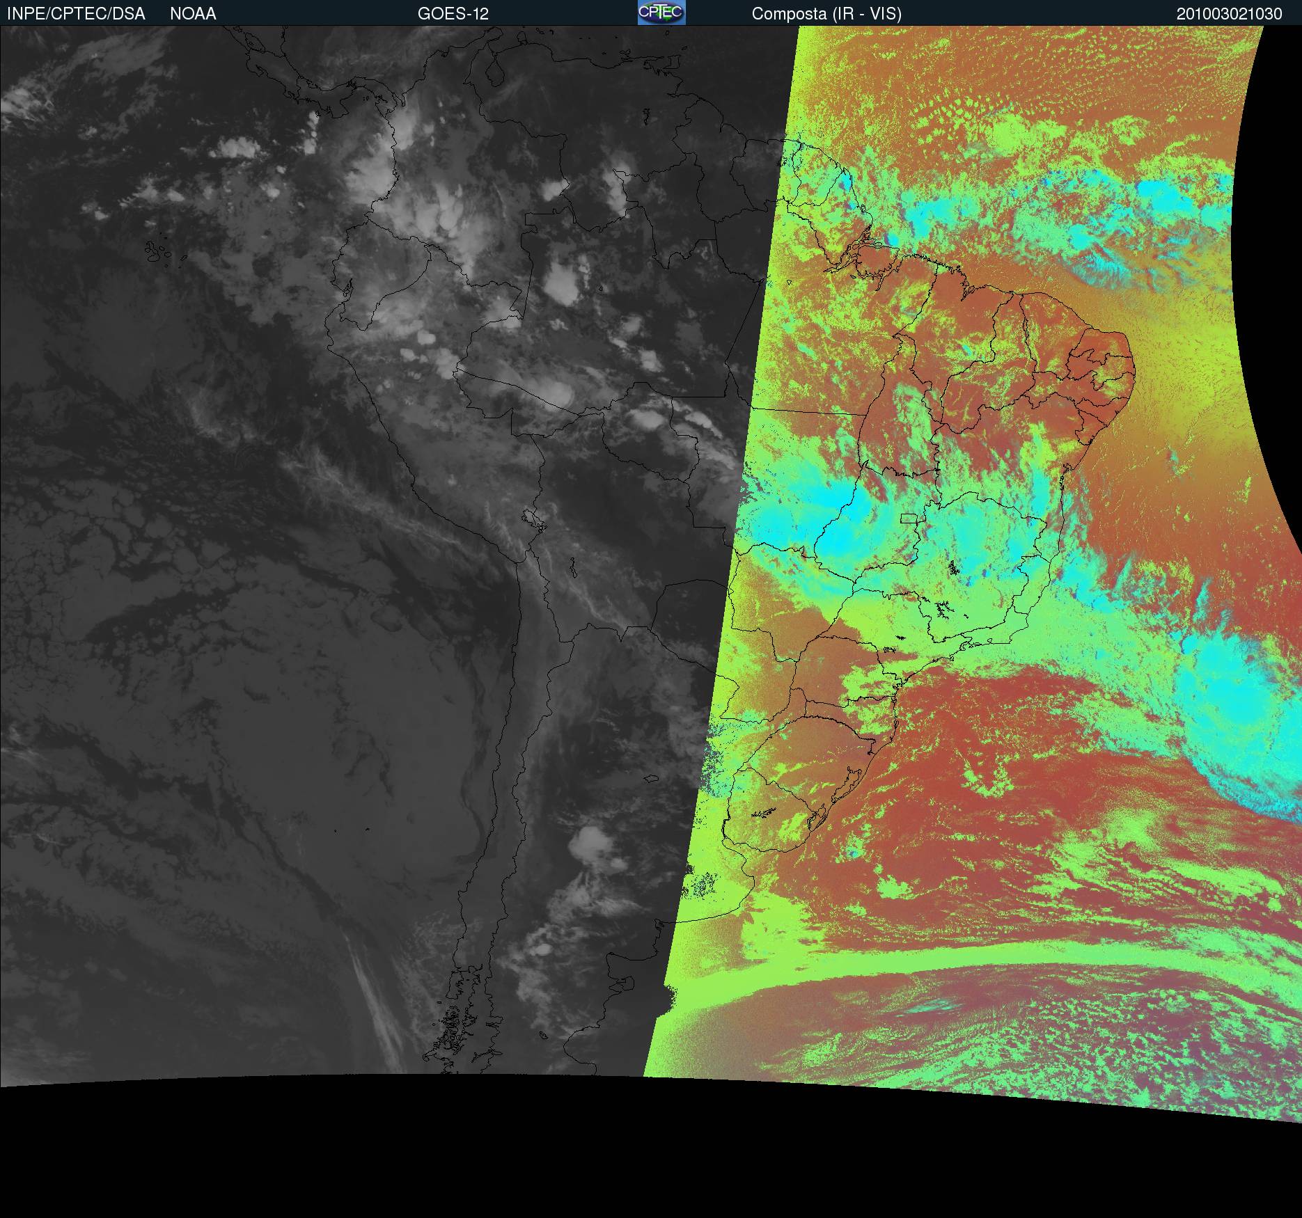The width and height of the screenshot is (1302, 1218).
Task: Click the 201003021030 timestamp
Action: [x=1230, y=14]
